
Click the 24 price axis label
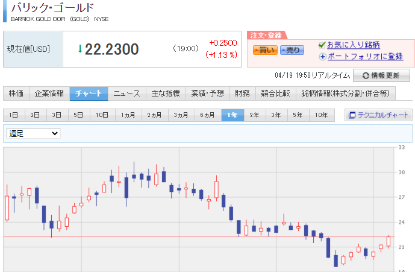[402, 222]
